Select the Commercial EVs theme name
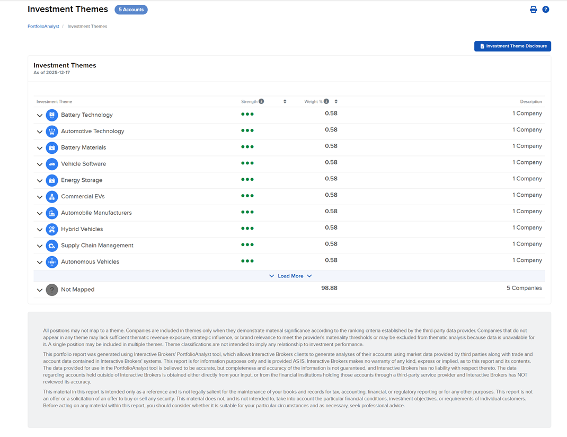Screen dimensions: 567x437 coord(83,196)
